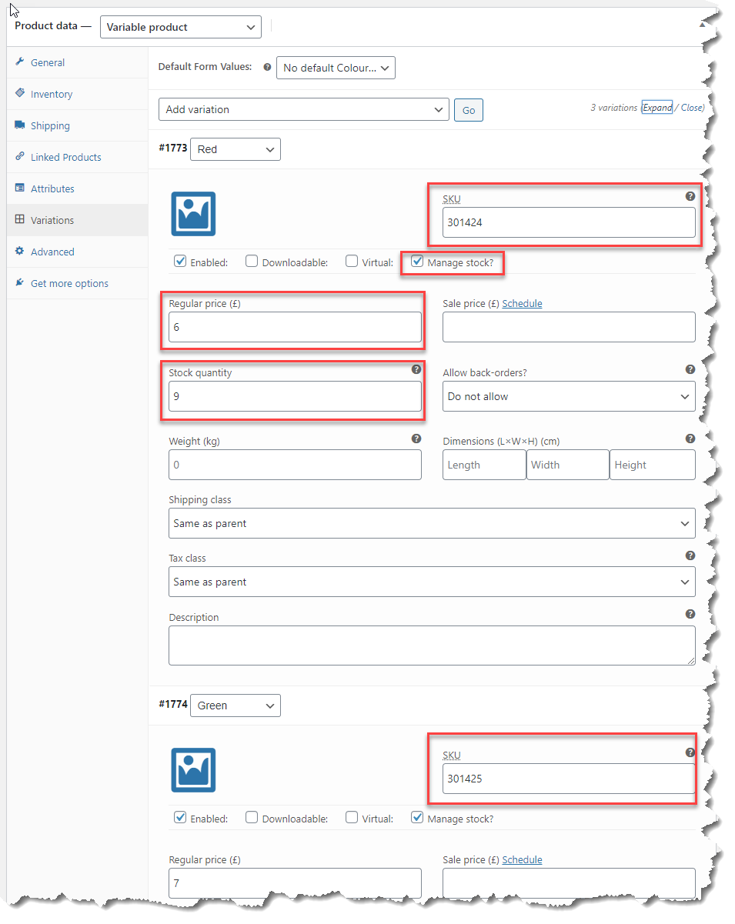Click the Green variation image placeholder icon
This screenshot has width=735, height=924.
pos(193,770)
